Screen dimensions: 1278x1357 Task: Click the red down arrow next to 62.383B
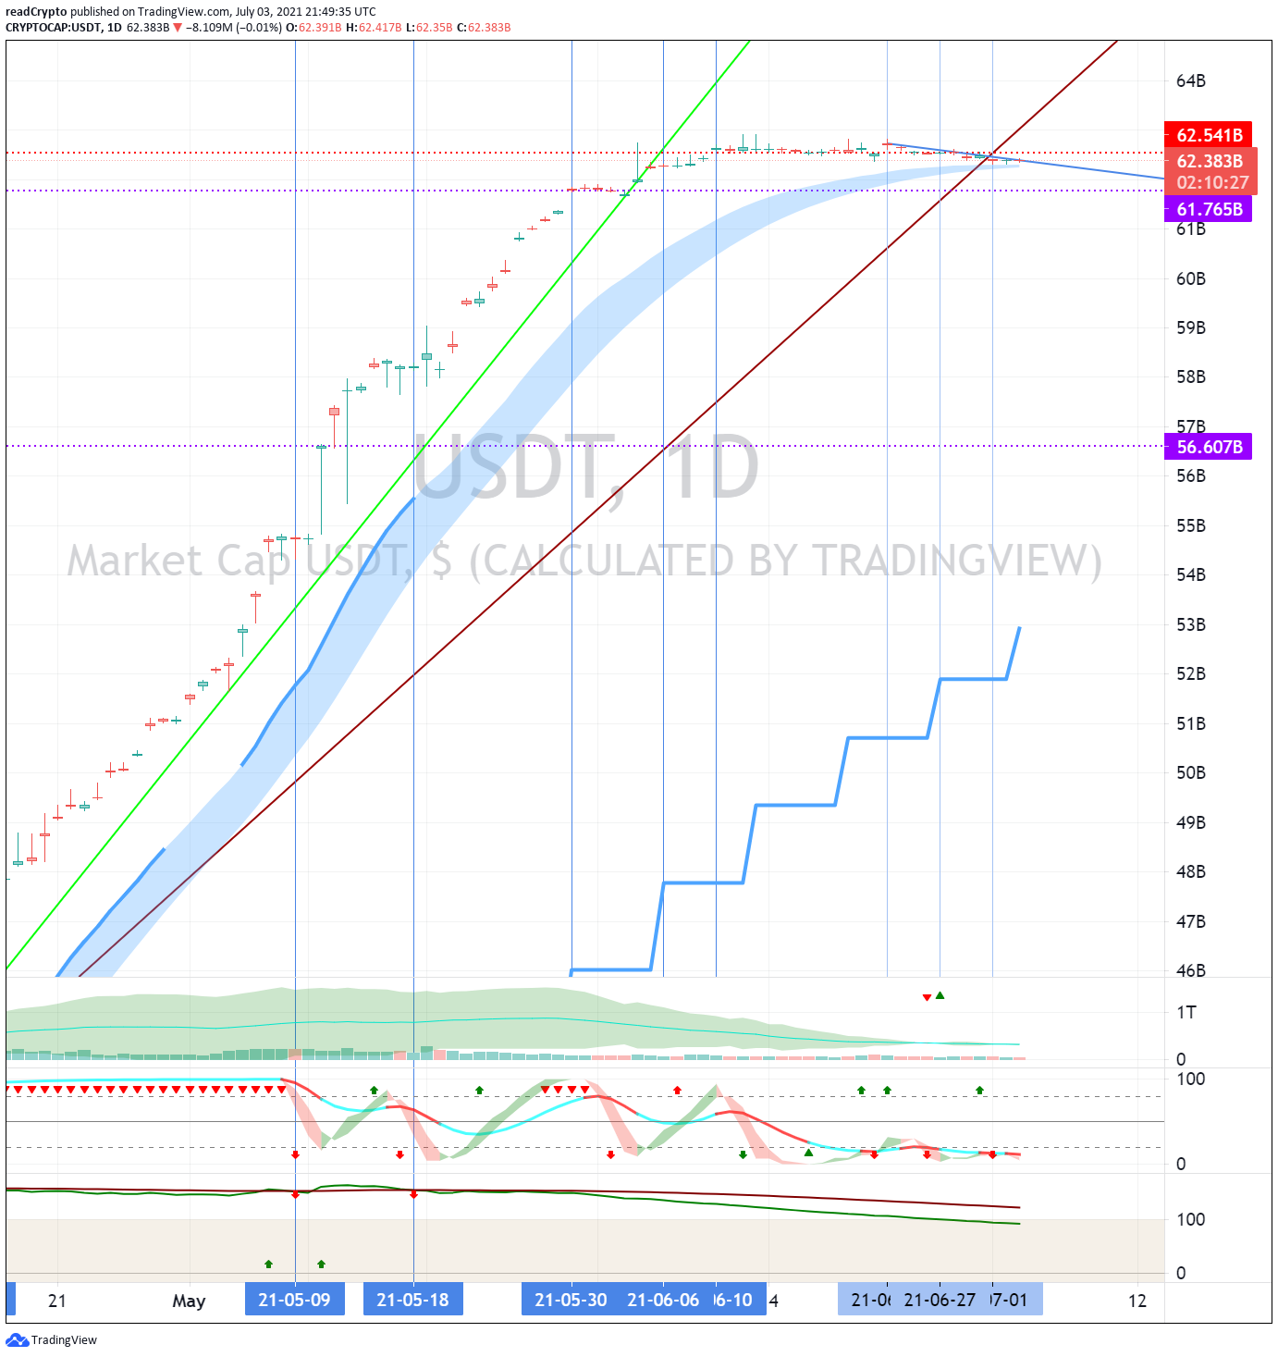tap(178, 28)
